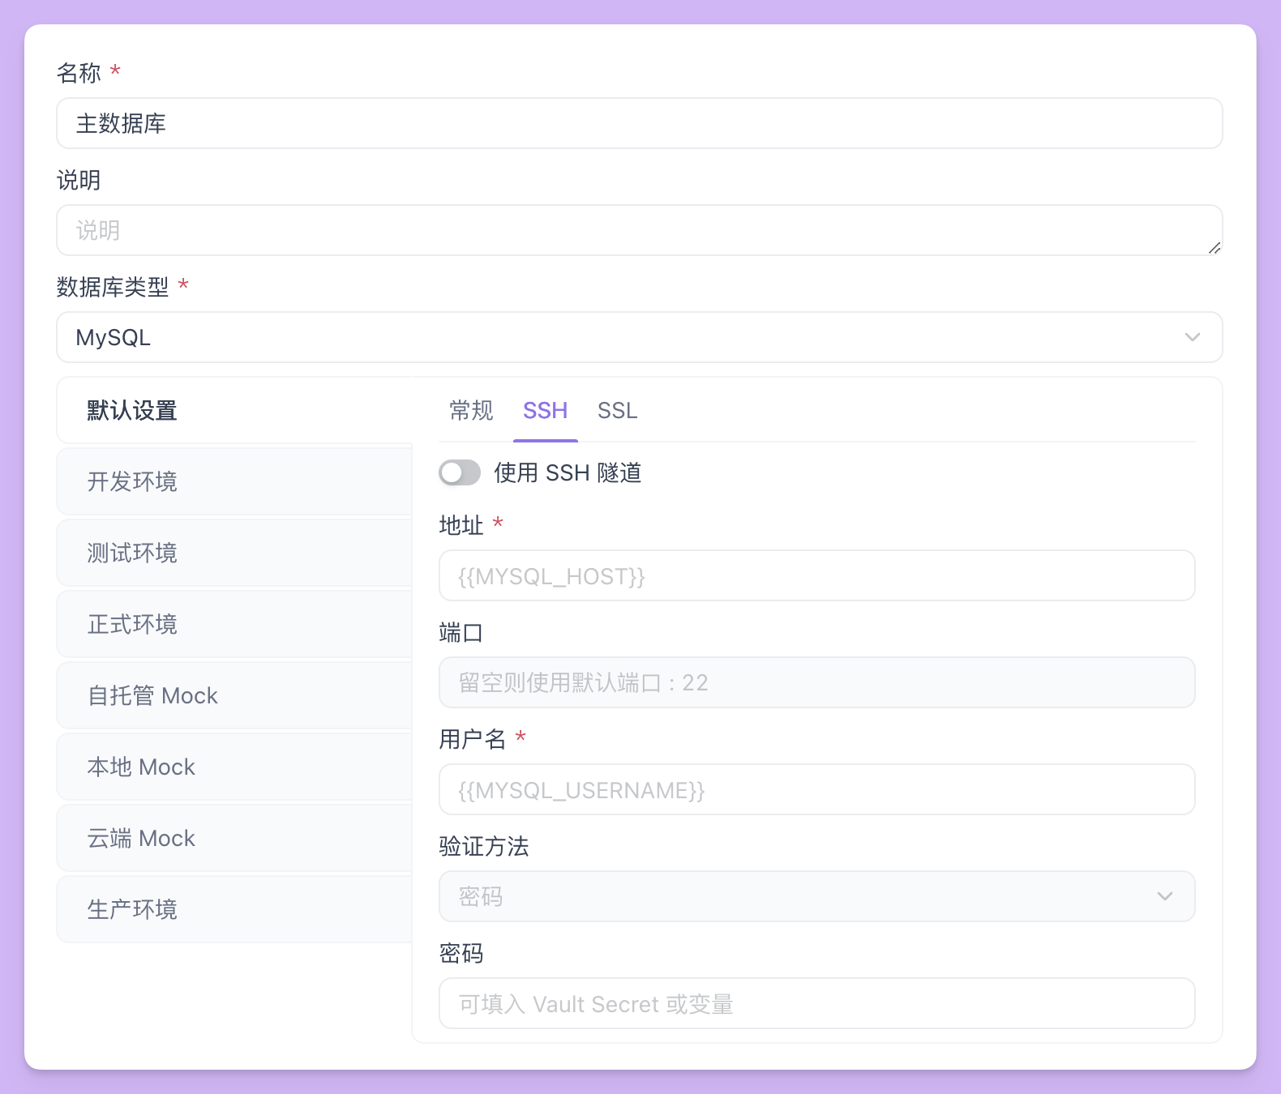Select 正式环境 in environment list

point(234,624)
